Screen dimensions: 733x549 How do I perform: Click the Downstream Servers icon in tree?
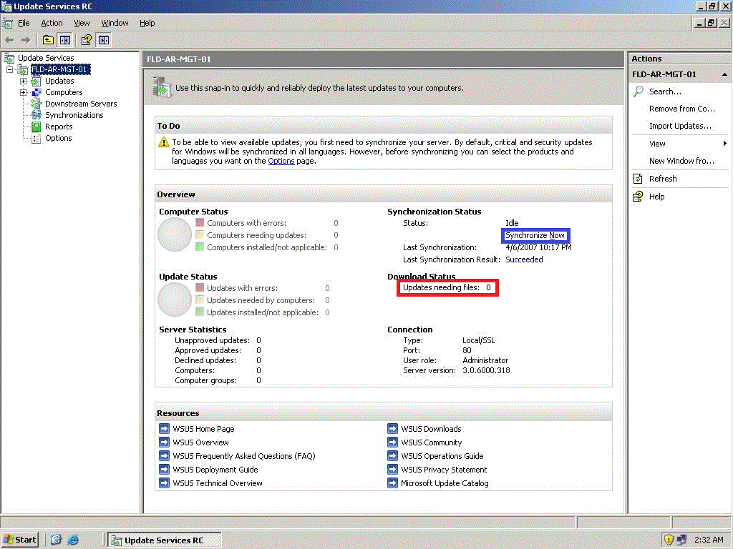[36, 104]
